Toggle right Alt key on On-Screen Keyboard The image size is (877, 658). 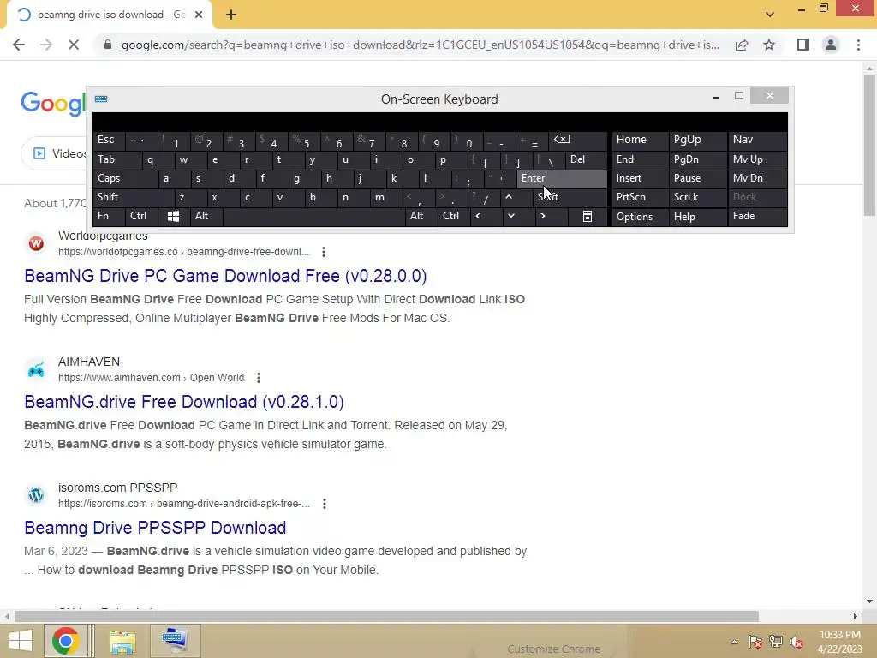[x=421, y=217]
